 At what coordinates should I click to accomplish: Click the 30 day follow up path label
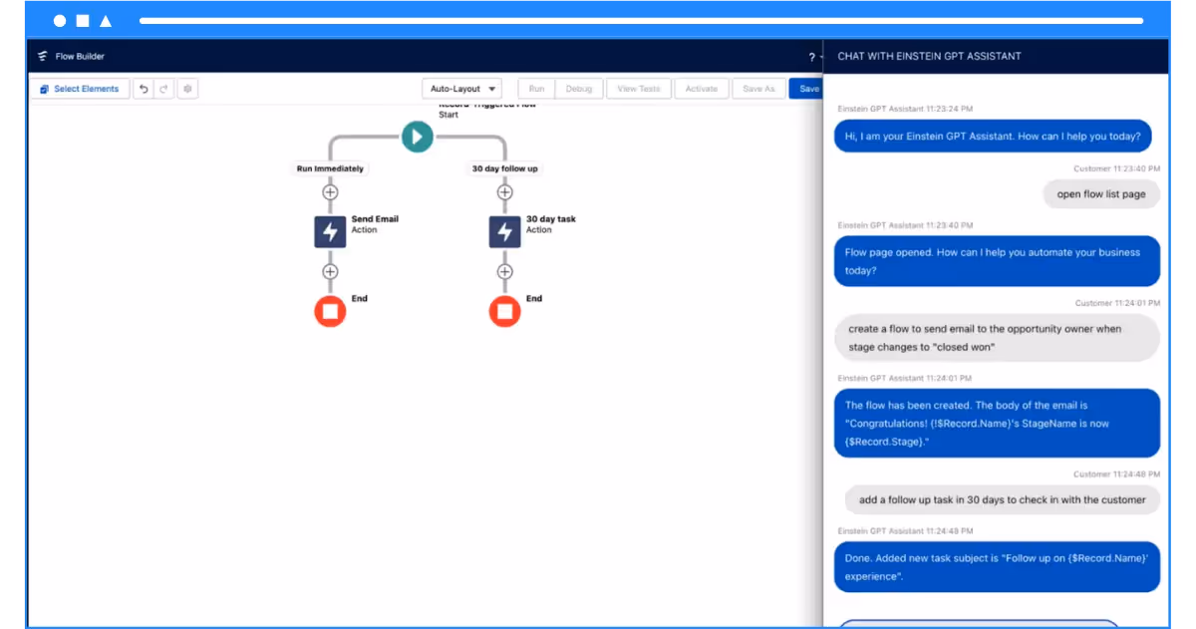504,168
